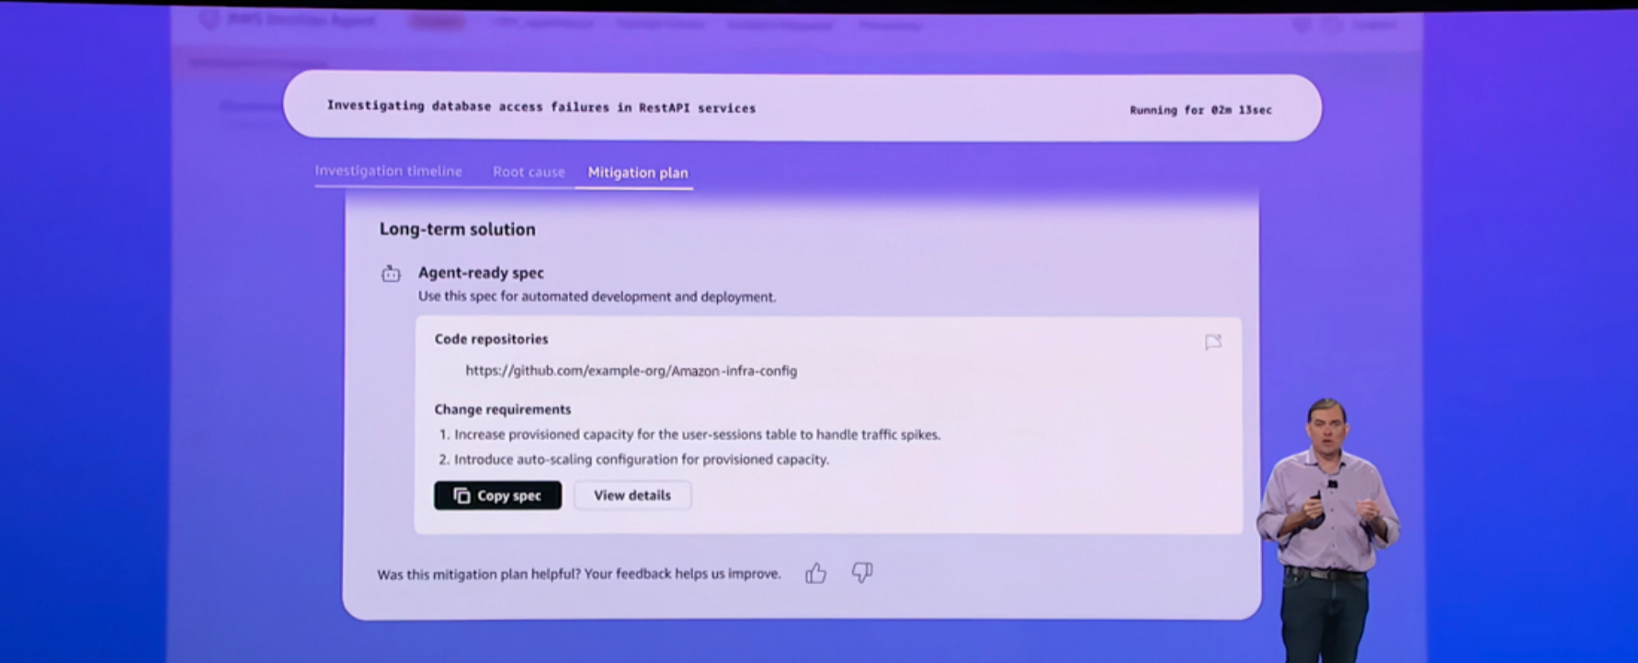Click the Running for 02m 13sec timer
The height and width of the screenshot is (663, 1638).
click(x=1200, y=110)
